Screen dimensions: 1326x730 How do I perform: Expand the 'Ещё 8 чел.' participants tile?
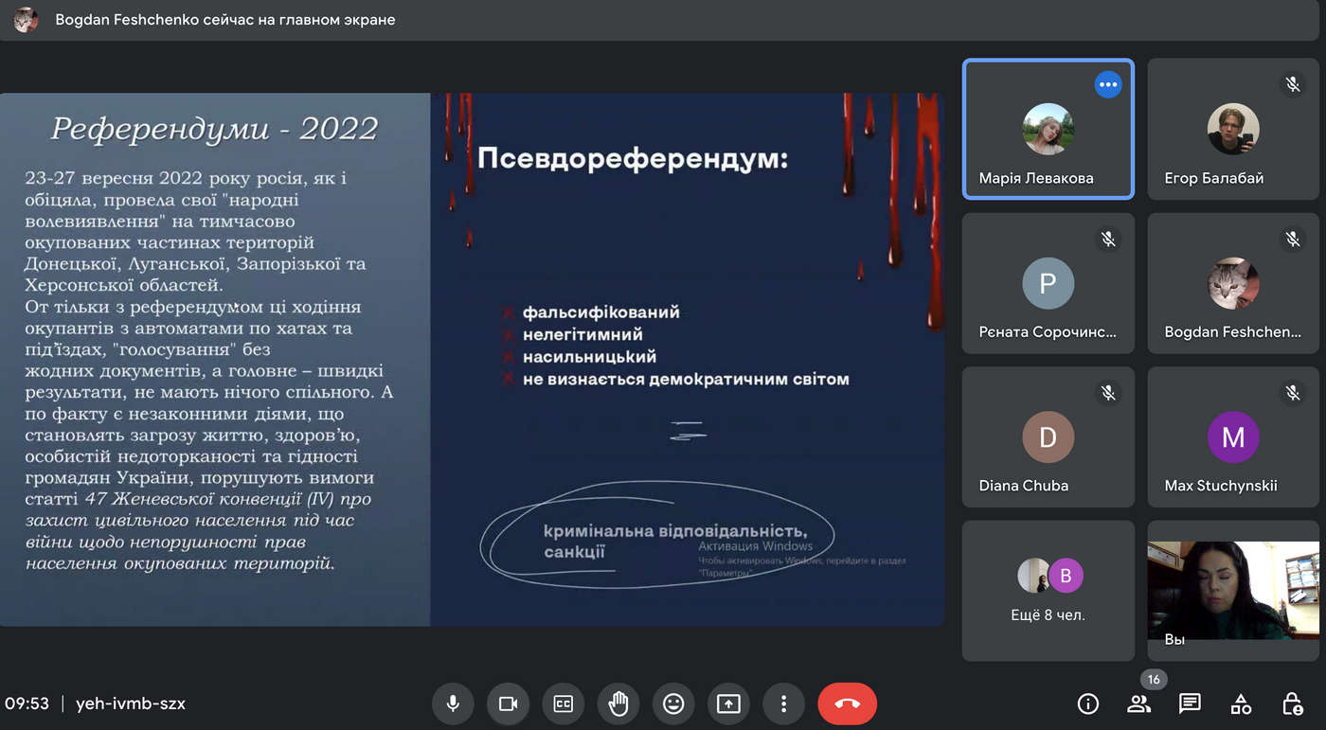pyautogui.click(x=1048, y=590)
